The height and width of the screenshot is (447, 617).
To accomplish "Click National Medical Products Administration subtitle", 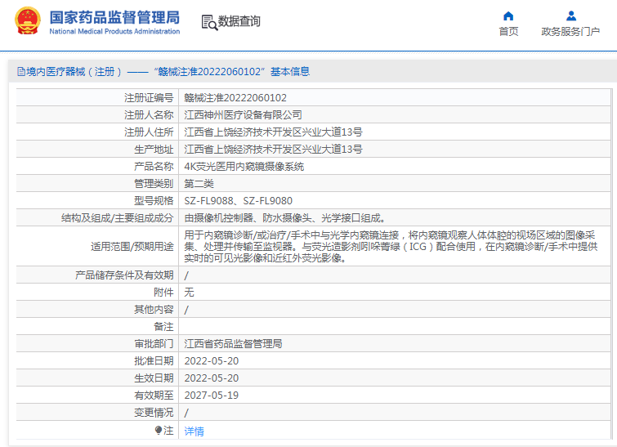I will tap(114, 32).
